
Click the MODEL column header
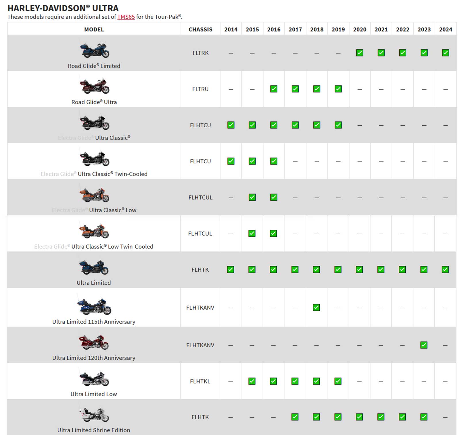pyautogui.click(x=94, y=29)
